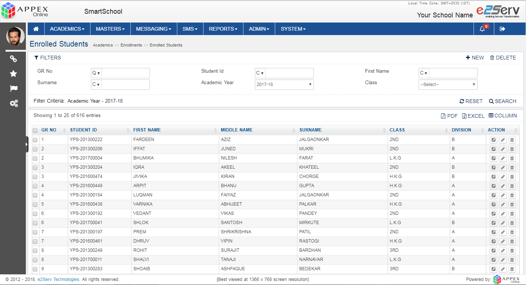Sort table by FIRST NAME header
The image size is (526, 285).
175,130
